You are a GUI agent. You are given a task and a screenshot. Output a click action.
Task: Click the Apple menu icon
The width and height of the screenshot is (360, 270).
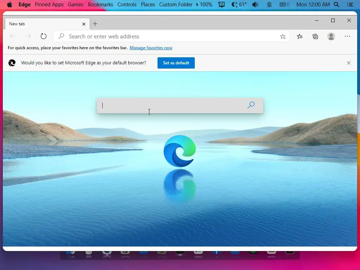(x=9, y=4)
